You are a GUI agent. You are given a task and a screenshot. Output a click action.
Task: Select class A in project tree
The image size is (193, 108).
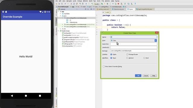(70, 20)
